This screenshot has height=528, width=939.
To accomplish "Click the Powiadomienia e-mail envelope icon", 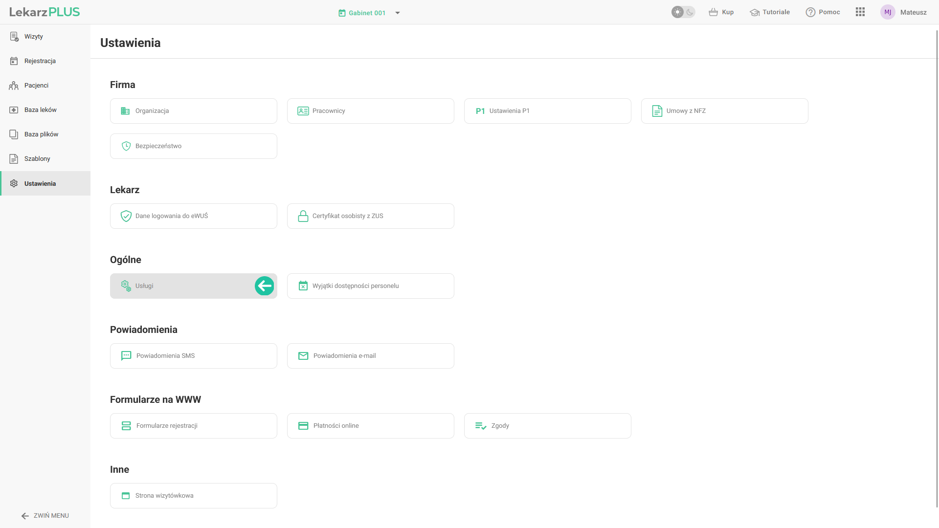I will (303, 356).
